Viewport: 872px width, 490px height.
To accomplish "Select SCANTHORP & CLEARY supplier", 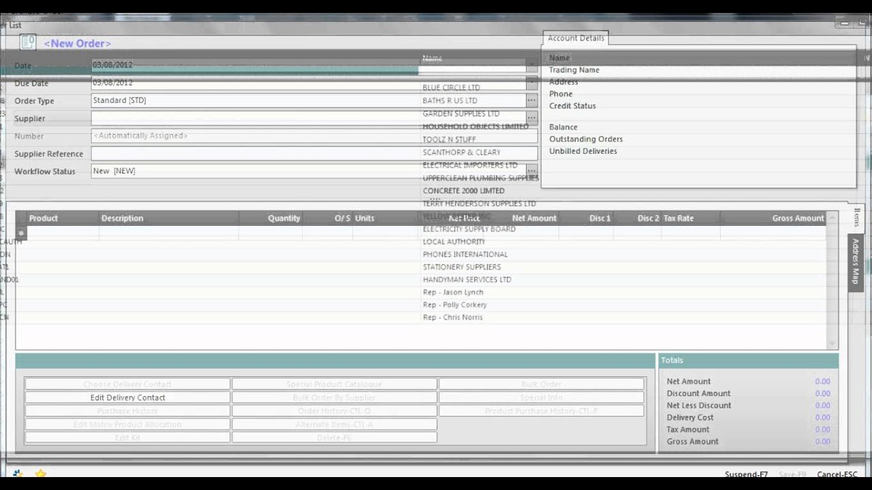I will pyautogui.click(x=461, y=152).
